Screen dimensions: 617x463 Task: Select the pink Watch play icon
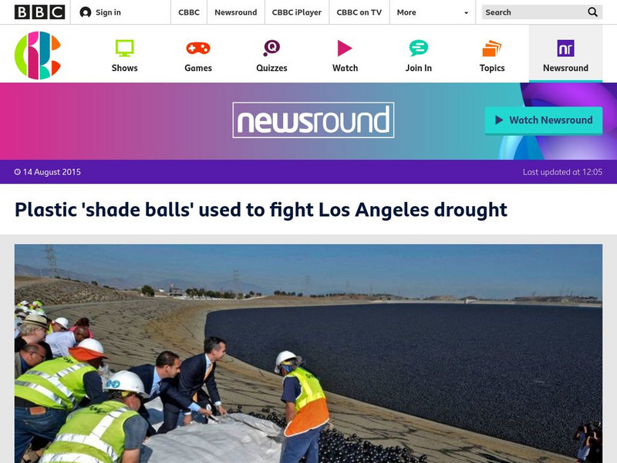click(x=345, y=48)
